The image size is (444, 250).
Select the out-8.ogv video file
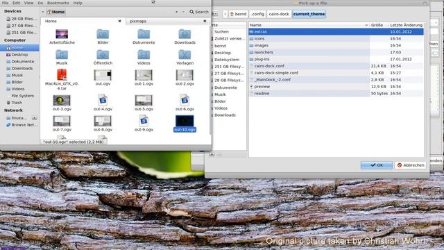103,121
